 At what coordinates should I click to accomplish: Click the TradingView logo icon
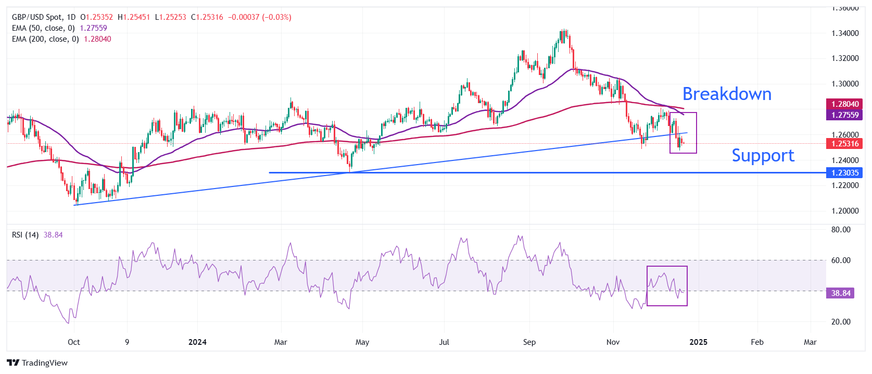[13, 363]
